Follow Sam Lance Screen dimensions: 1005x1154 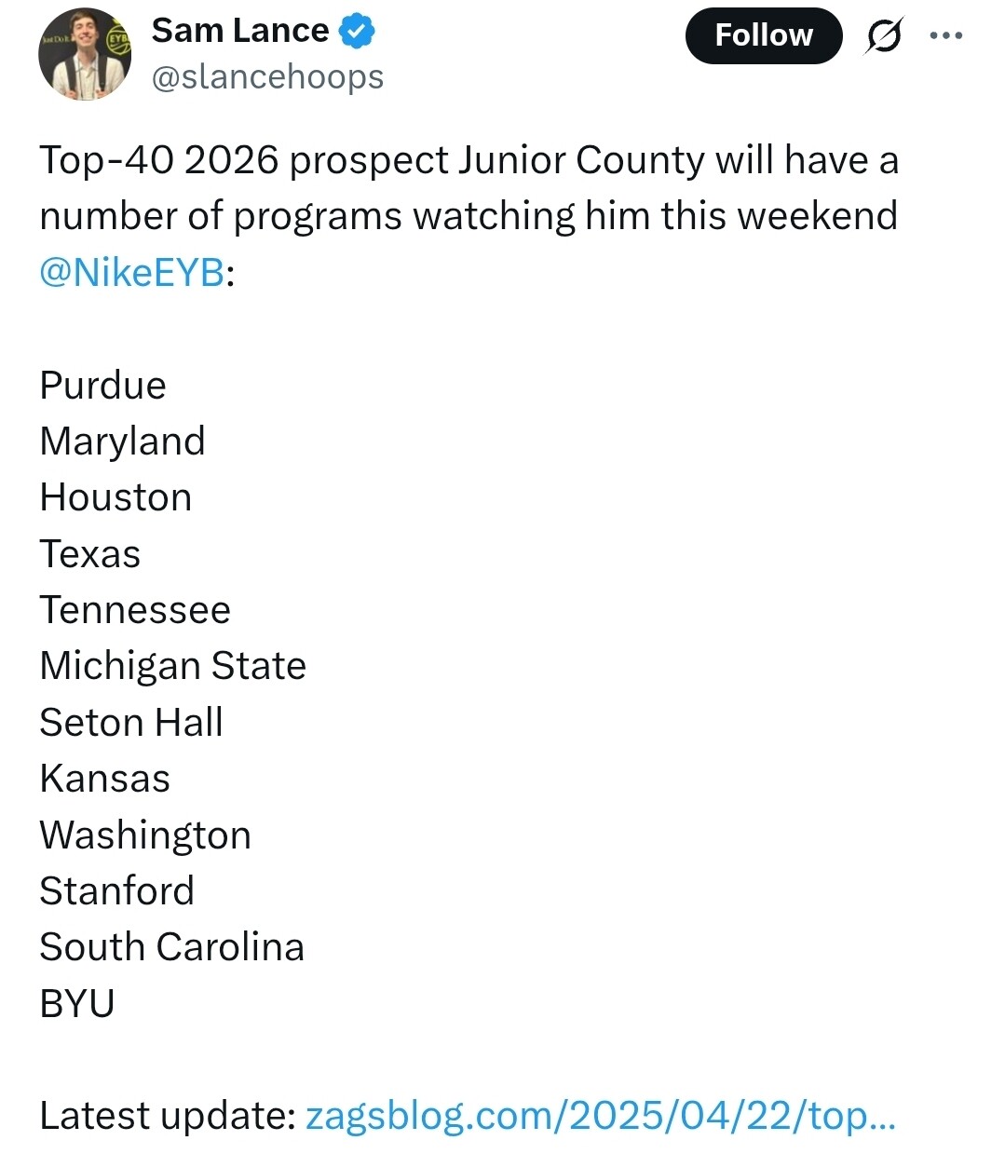764,35
